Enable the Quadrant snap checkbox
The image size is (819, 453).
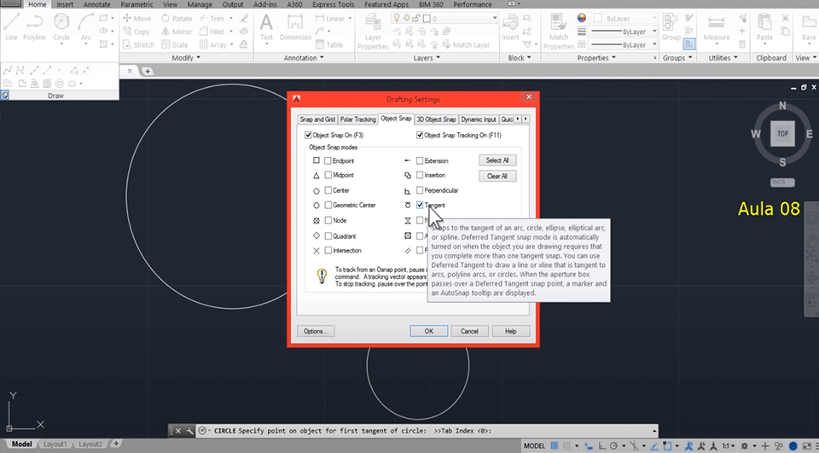click(x=328, y=235)
